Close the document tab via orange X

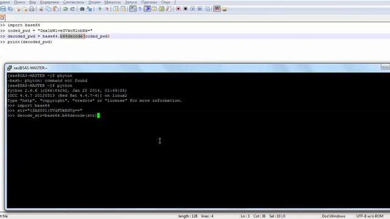point(2,18)
